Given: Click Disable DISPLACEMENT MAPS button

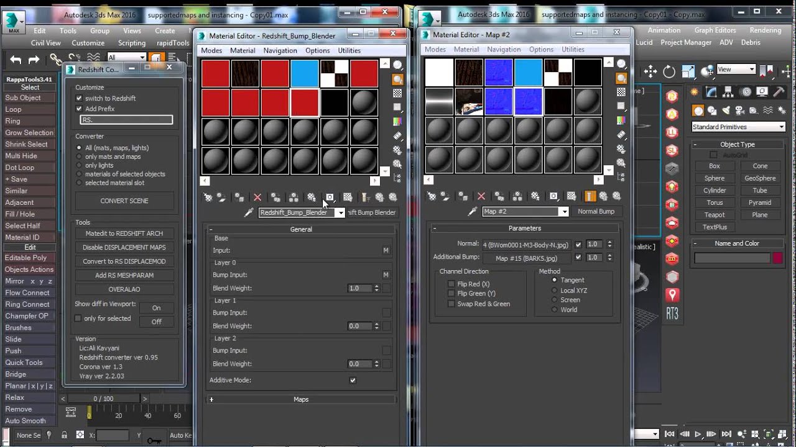Looking at the screenshot, I should (124, 247).
